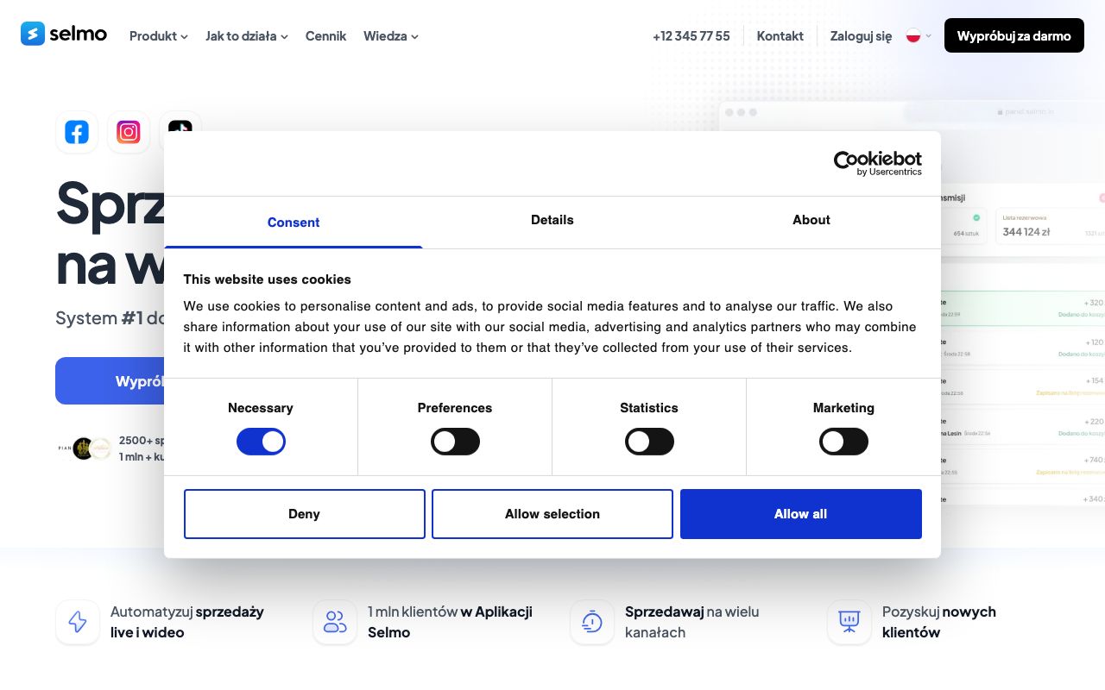The width and height of the screenshot is (1105, 690).
Task: Click the Selmo logo
Action: tap(64, 34)
